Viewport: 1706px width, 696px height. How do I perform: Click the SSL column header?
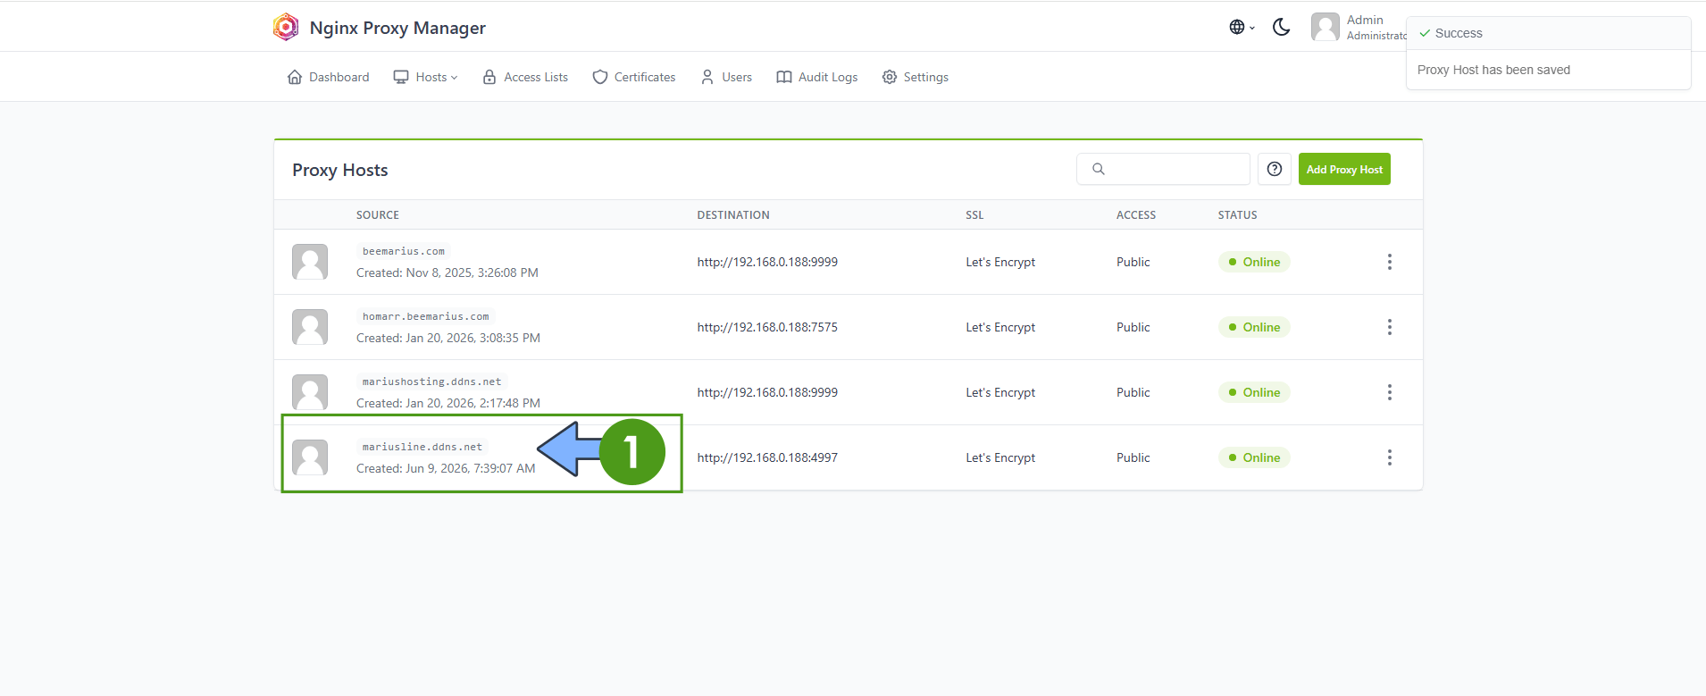pos(974,215)
